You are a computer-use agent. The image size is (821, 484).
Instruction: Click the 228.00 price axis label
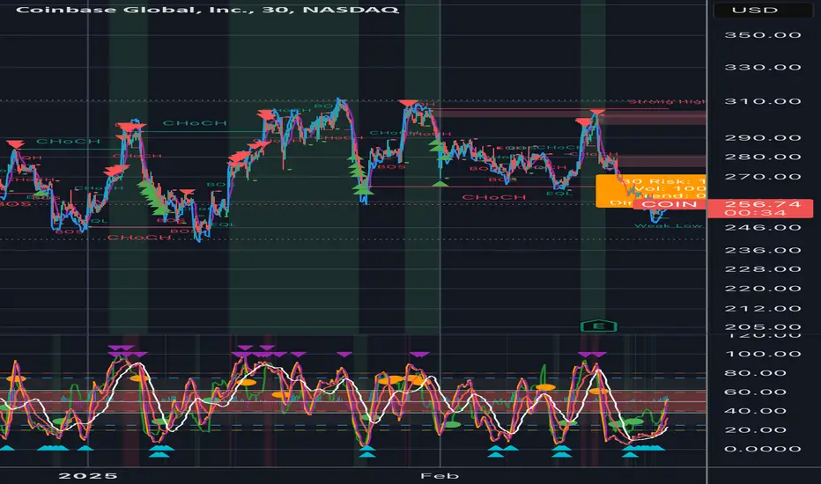pyautogui.click(x=762, y=269)
